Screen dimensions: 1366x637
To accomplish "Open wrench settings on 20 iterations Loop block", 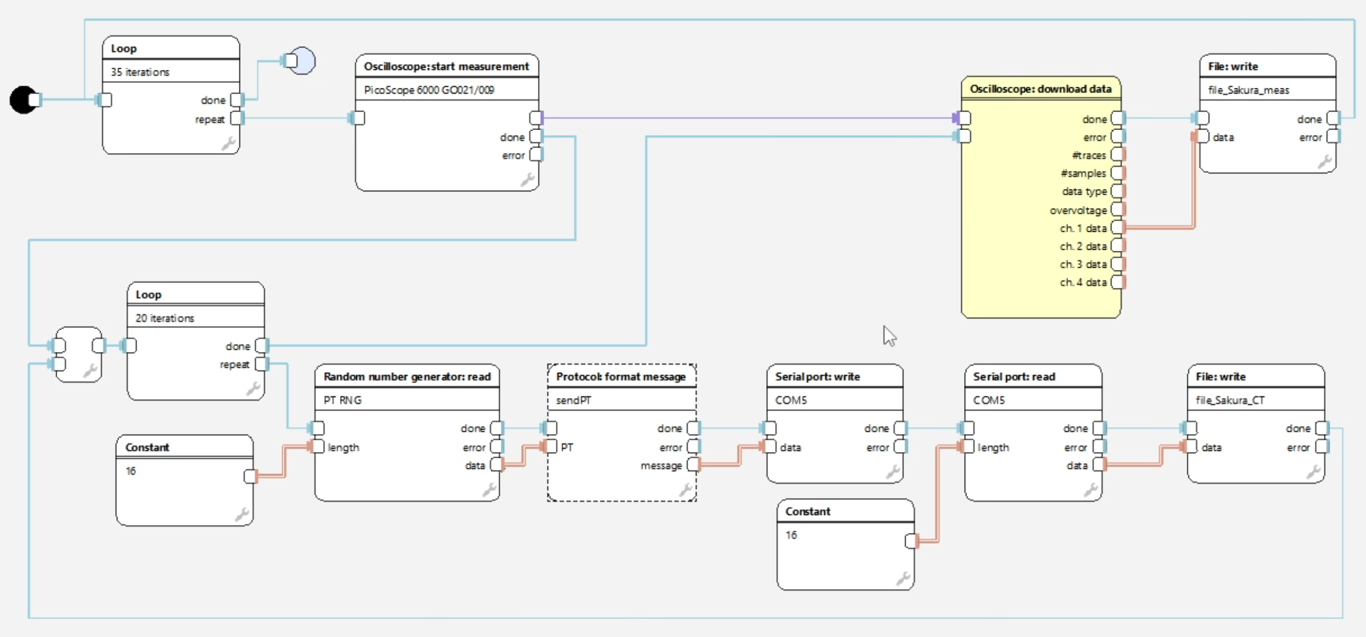I will pyautogui.click(x=253, y=389).
